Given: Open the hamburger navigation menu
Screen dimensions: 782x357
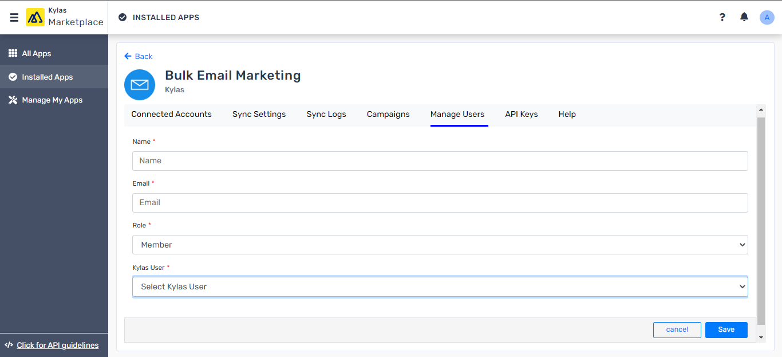Looking at the screenshot, I should 14,17.
